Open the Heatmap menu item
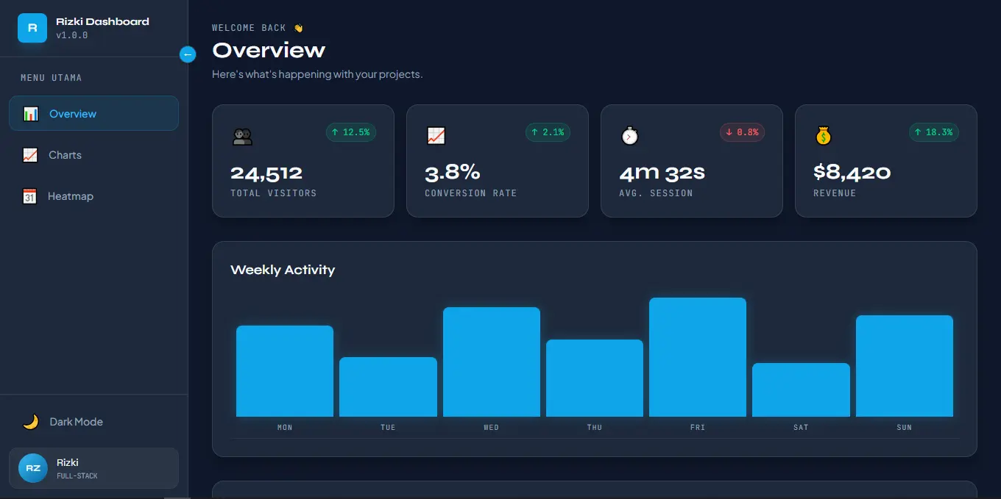Screen dimensions: 1001x499 tap(93, 195)
